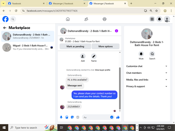The image size is (175, 131).
Task: Click the message input field Aa
Action: tap(97, 117)
